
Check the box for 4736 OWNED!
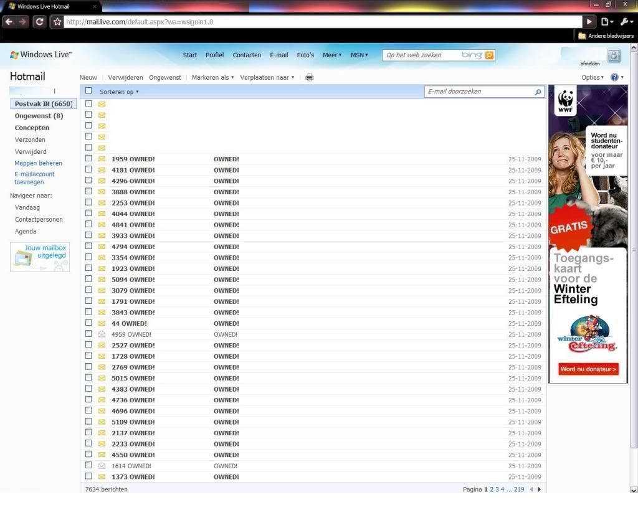click(88, 399)
